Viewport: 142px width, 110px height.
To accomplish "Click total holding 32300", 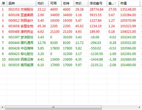I will [67, 54].
